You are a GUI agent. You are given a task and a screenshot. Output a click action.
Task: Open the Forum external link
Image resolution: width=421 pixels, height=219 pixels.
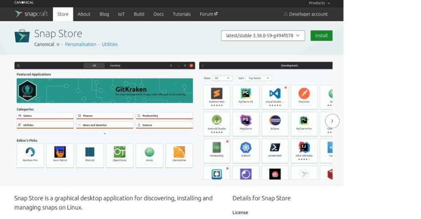pyautogui.click(x=208, y=14)
